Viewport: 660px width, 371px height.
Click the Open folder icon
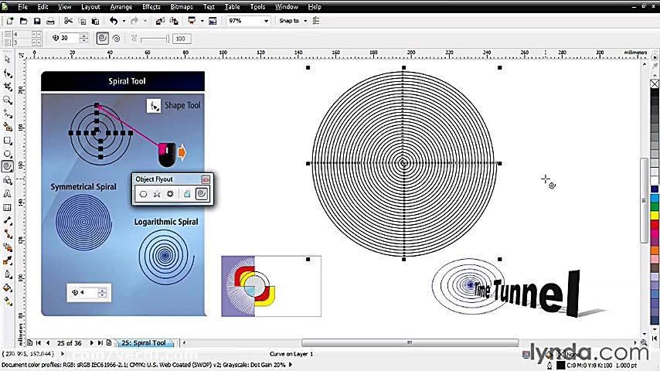[24, 21]
